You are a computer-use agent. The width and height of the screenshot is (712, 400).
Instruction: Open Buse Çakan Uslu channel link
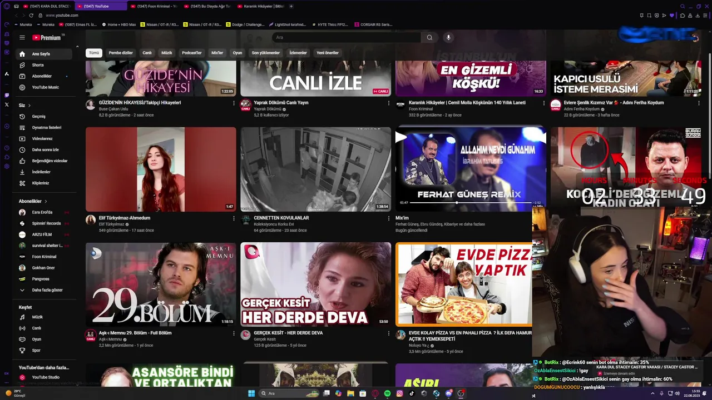tap(113, 109)
